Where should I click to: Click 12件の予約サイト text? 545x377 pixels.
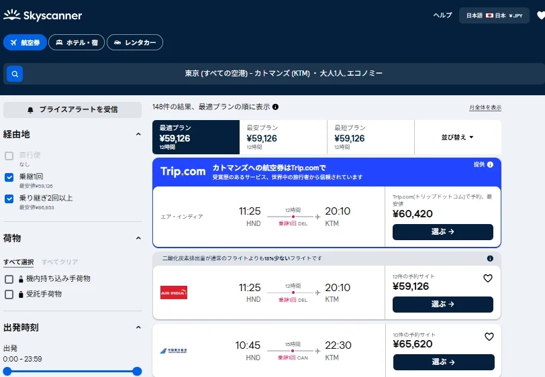coord(413,276)
